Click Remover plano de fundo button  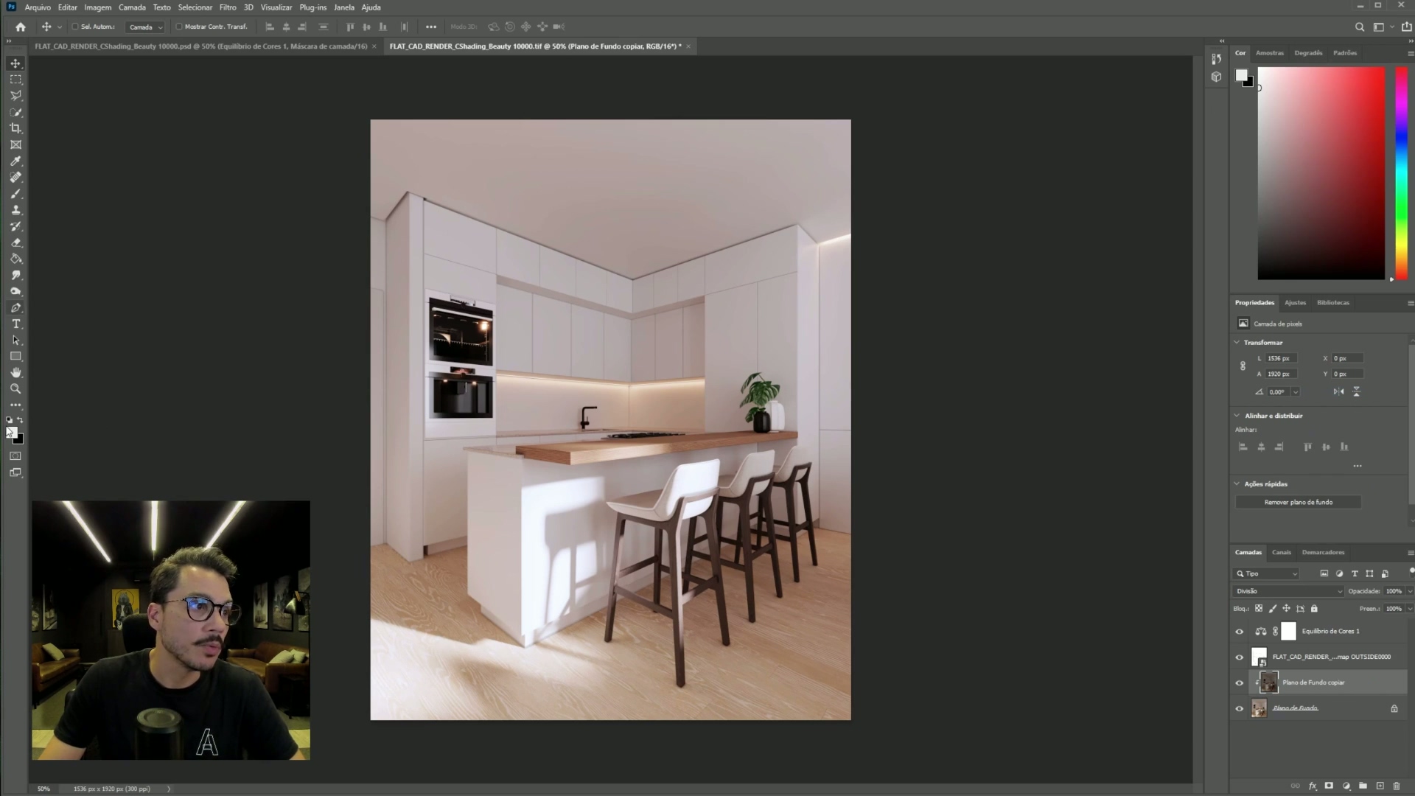[1298, 502]
